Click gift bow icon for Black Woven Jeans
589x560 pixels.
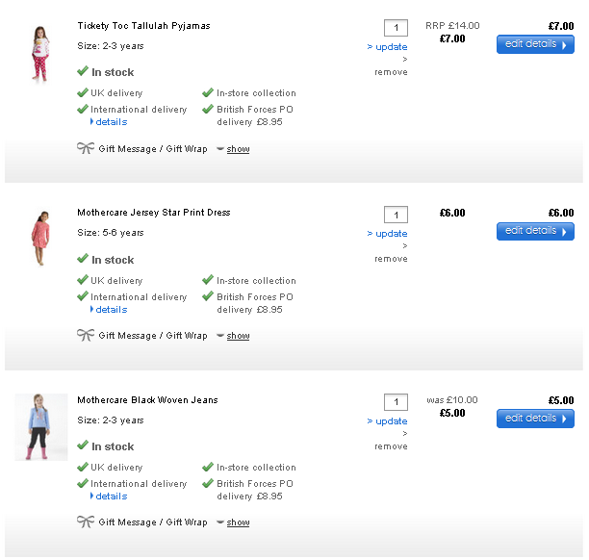click(x=86, y=522)
